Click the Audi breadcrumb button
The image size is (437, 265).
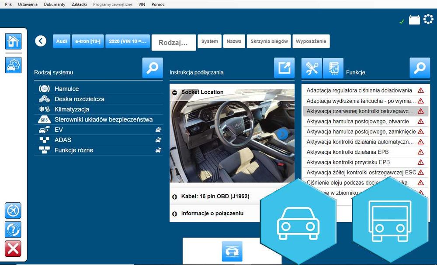pyautogui.click(x=62, y=41)
